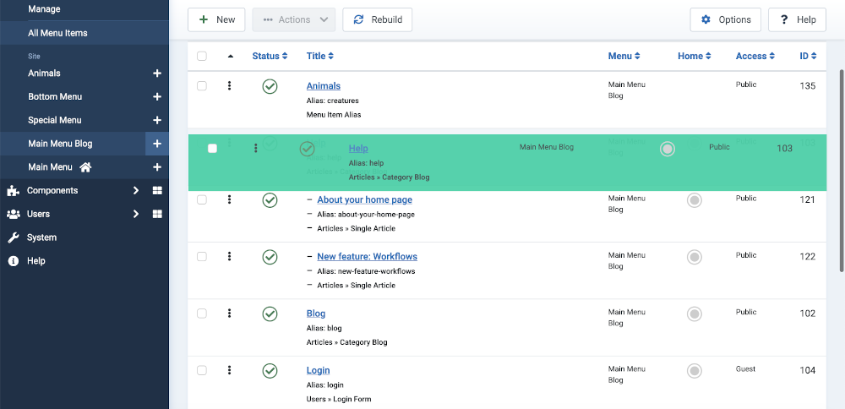Open Users dashboard grid icon

(157, 215)
